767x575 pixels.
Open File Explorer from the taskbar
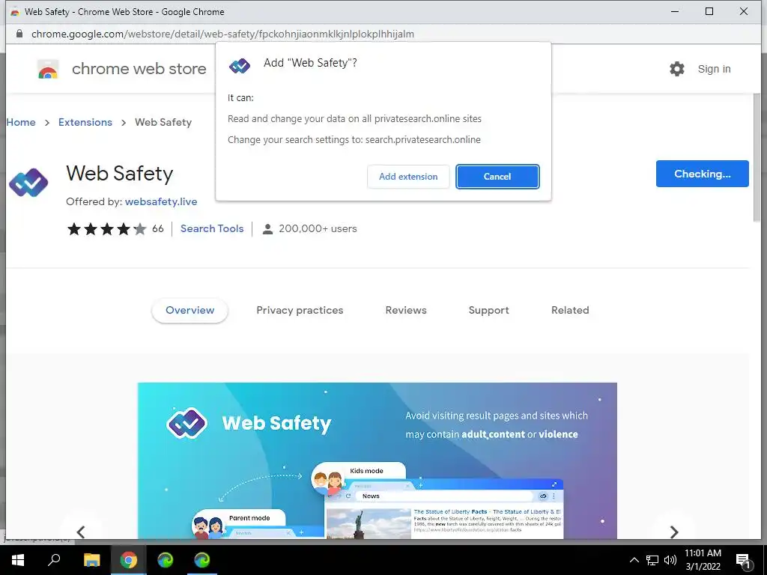[x=91, y=560]
